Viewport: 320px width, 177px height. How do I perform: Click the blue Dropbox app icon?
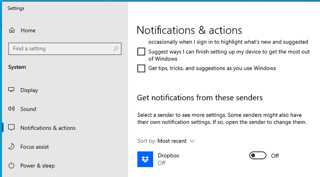[145, 159]
